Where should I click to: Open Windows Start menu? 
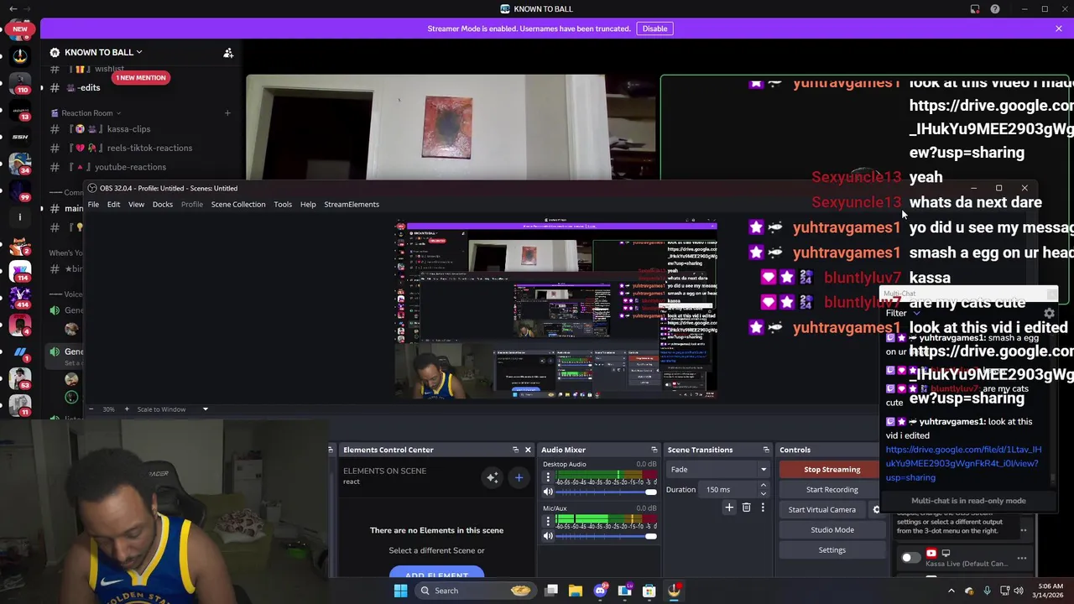[x=400, y=591]
